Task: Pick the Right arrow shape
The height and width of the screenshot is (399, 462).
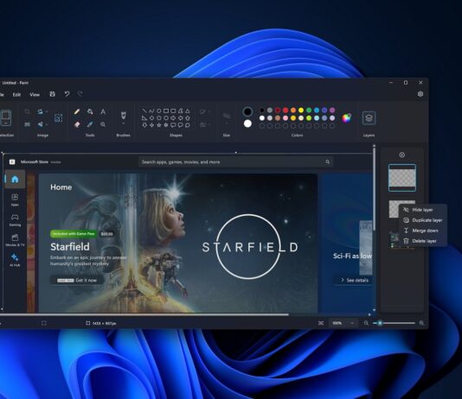Action: (x=173, y=118)
